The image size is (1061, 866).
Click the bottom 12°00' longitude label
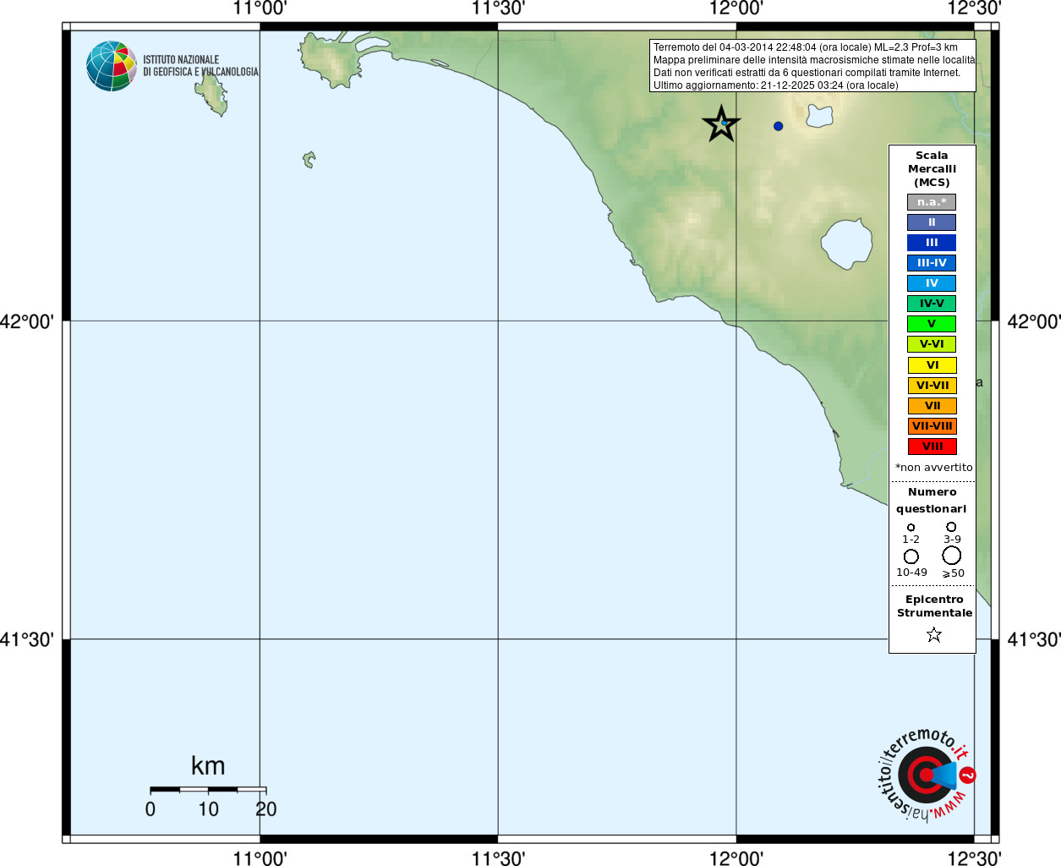pyautogui.click(x=736, y=858)
